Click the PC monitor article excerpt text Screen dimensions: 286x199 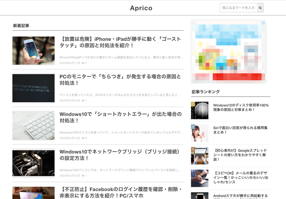[120, 95]
